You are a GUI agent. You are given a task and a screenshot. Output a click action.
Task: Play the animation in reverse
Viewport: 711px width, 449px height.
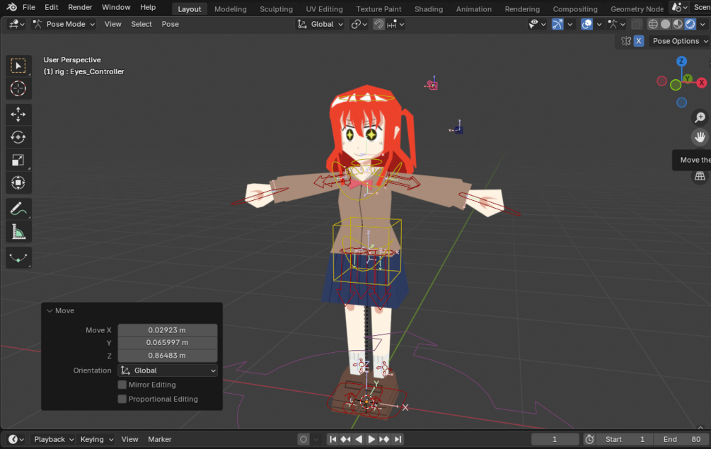point(359,439)
